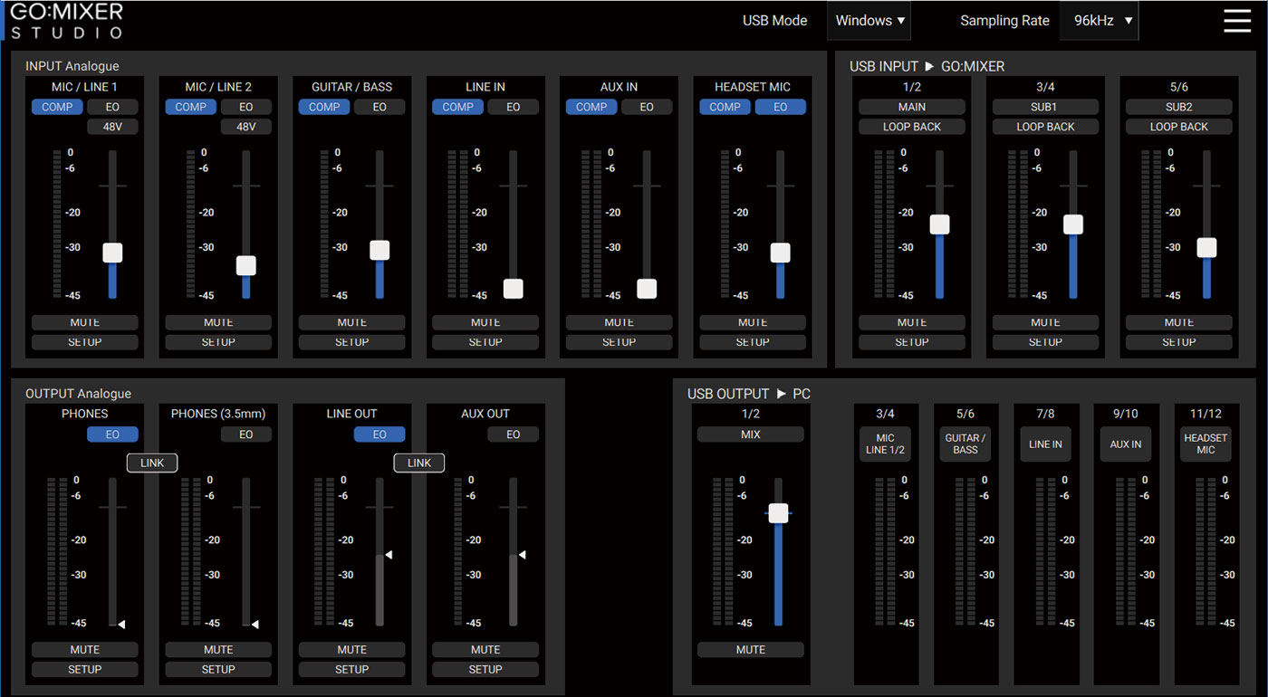Toggle COMP on the GUITAR / BASS channel
Screen dimensions: 1268x697
click(324, 107)
